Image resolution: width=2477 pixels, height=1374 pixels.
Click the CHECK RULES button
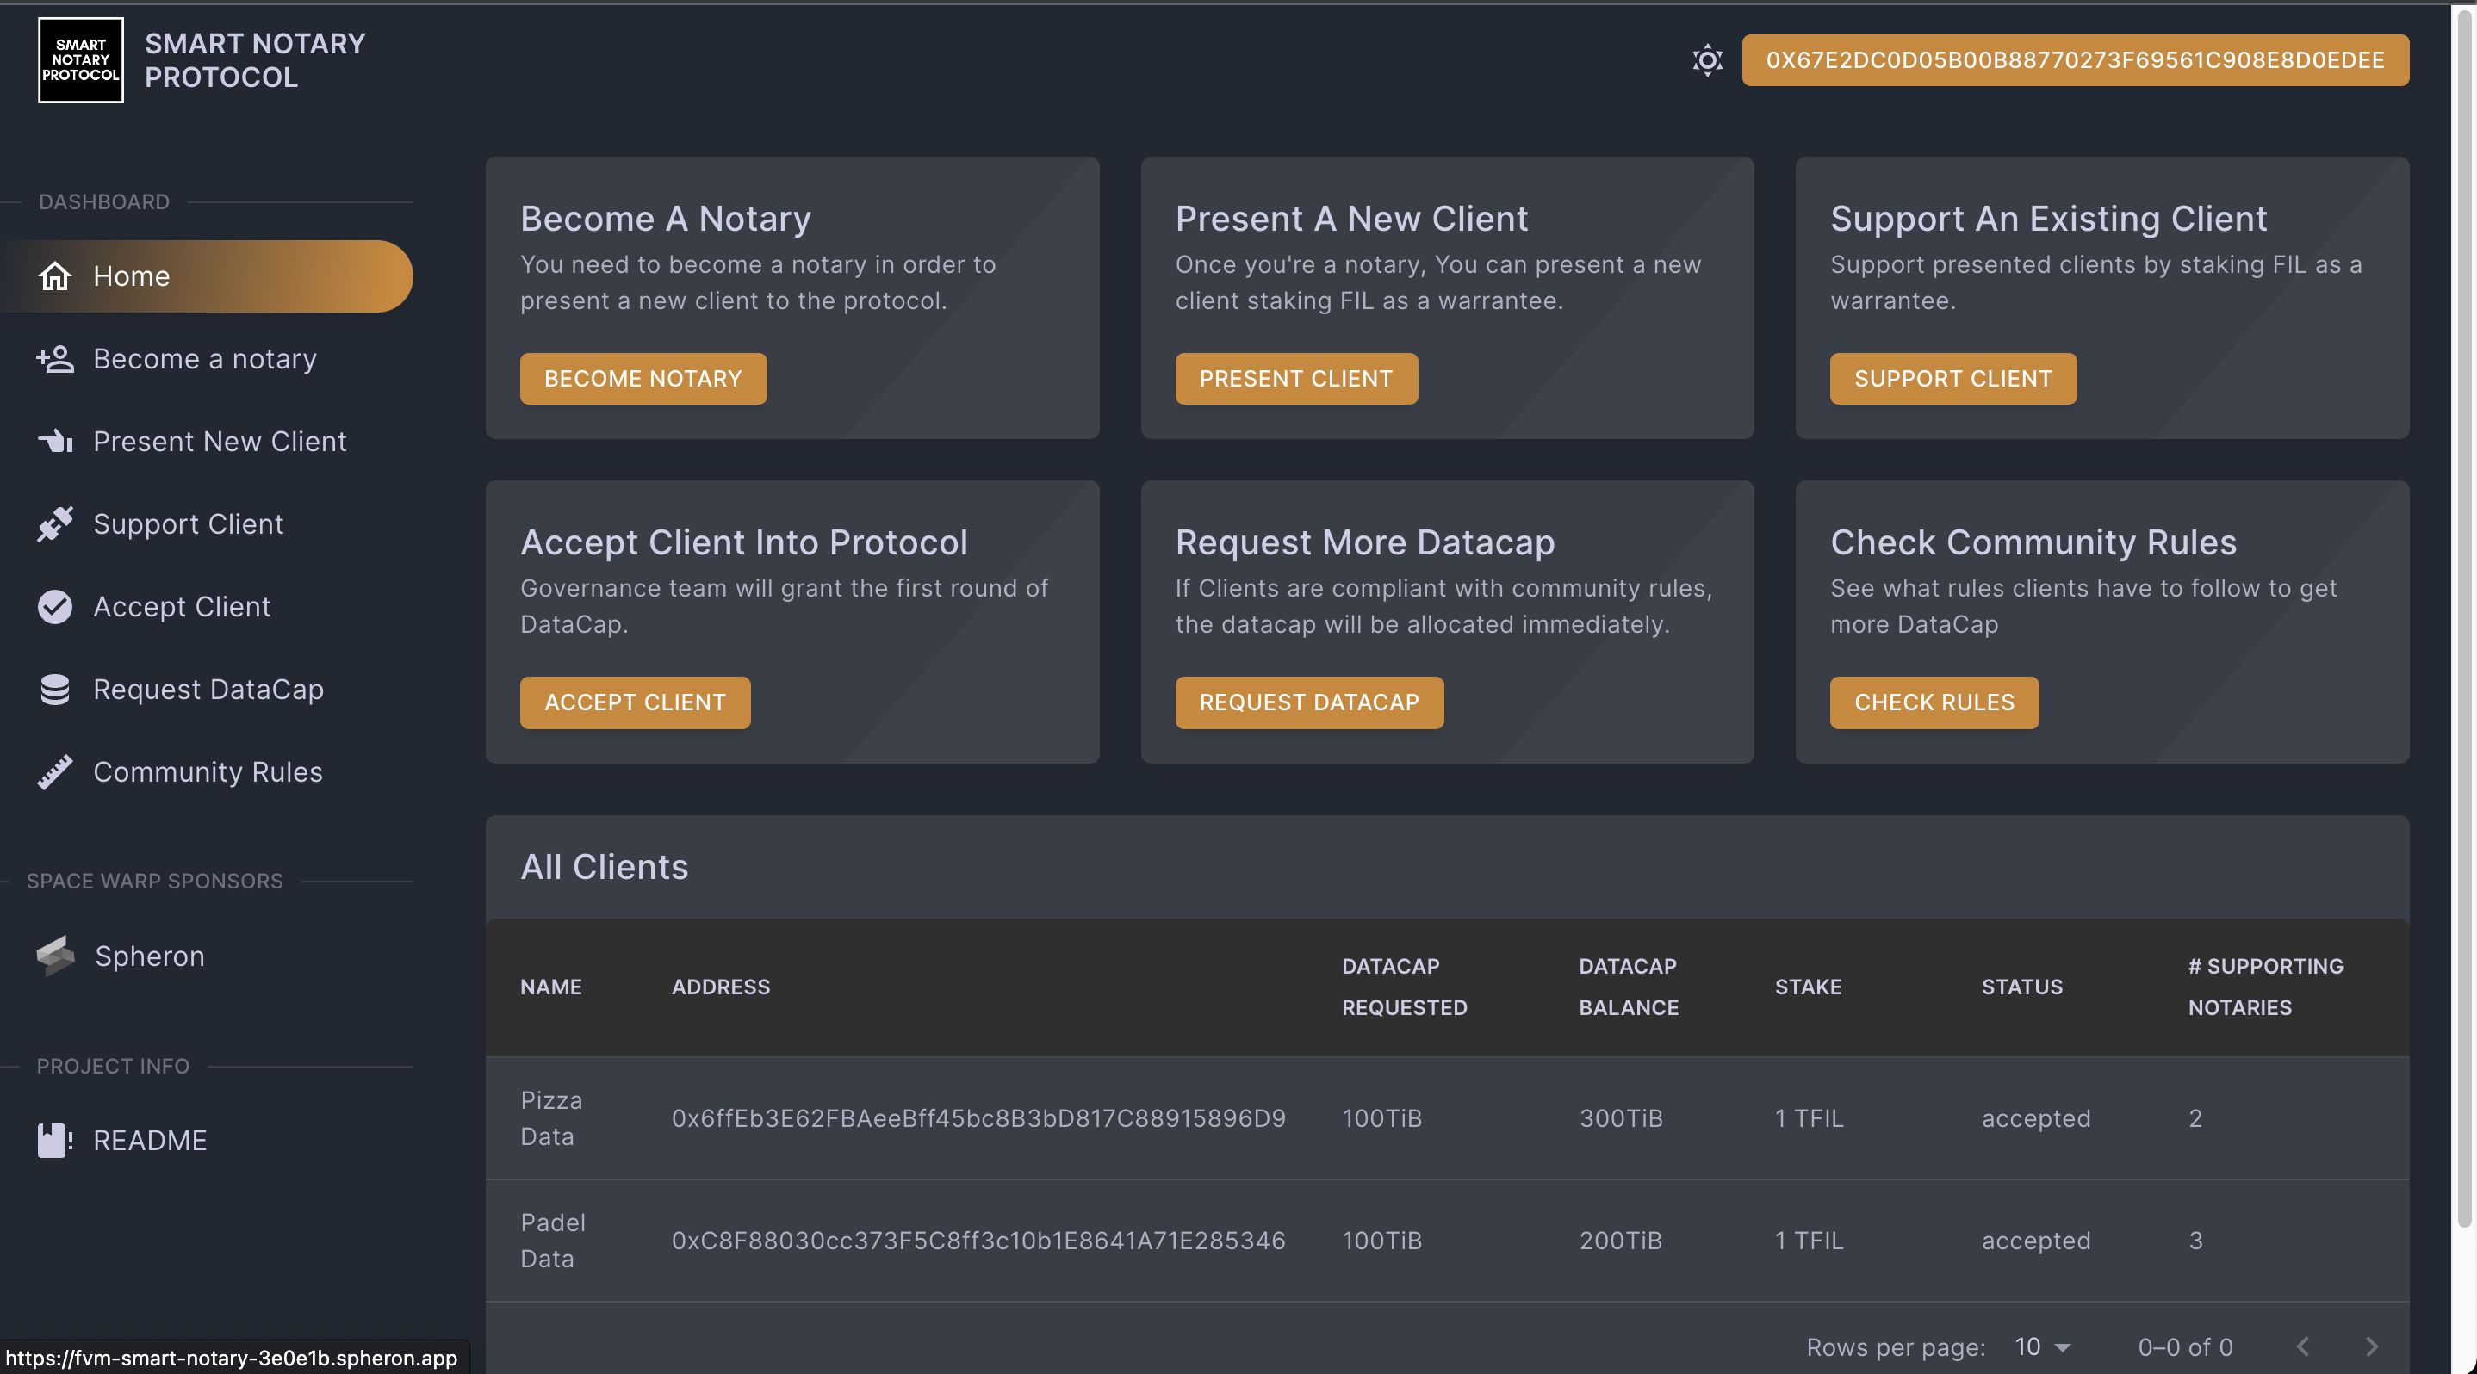point(1934,702)
